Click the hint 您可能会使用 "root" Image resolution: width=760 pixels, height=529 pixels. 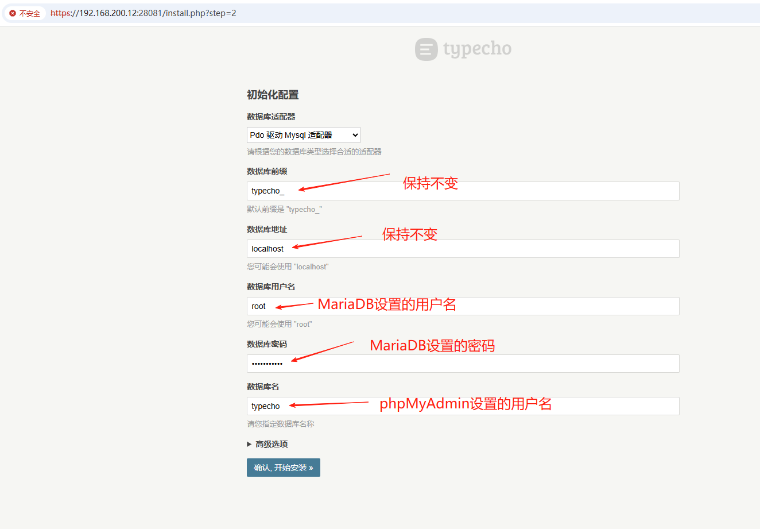pos(280,324)
